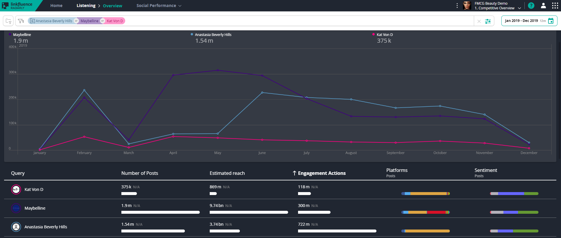This screenshot has width=561, height=238.
Task: Toggle the 'or' operator before Kat Von D
Action: click(x=103, y=21)
